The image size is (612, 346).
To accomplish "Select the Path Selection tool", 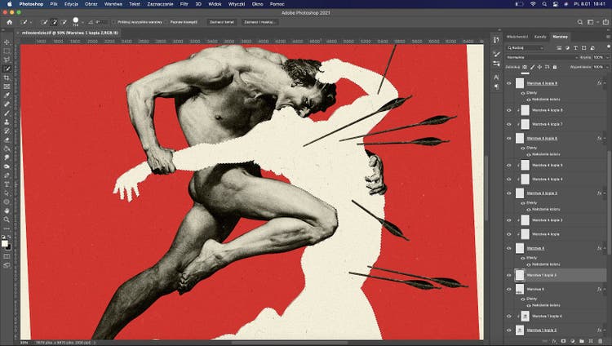I will (x=7, y=193).
